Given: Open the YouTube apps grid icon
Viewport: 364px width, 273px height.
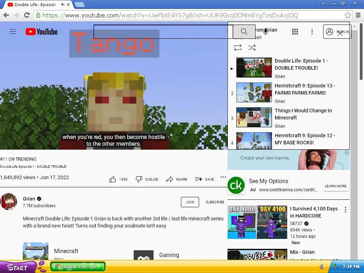Looking at the screenshot, I should [295, 32].
